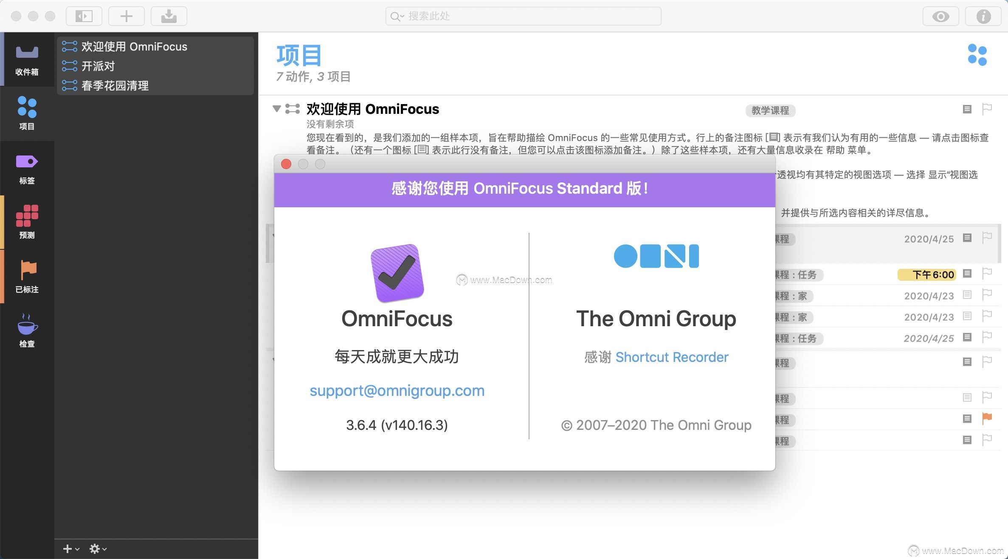Click the purple OmniFocus Standard banner

pos(525,190)
